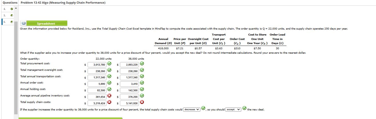Click check icon next to 82,500
Viewport: 376px width, 119px height.
(x=109, y=89)
